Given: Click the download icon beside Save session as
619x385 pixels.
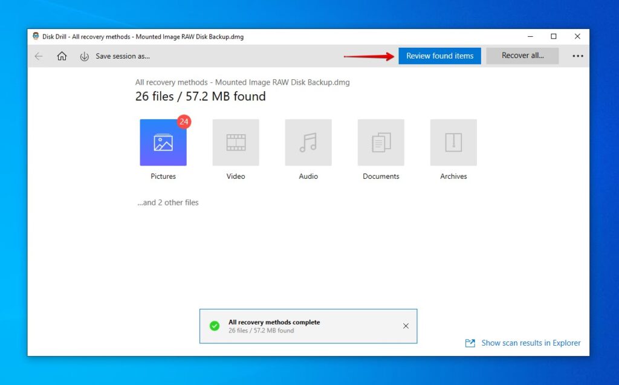Looking at the screenshot, I should [84, 56].
